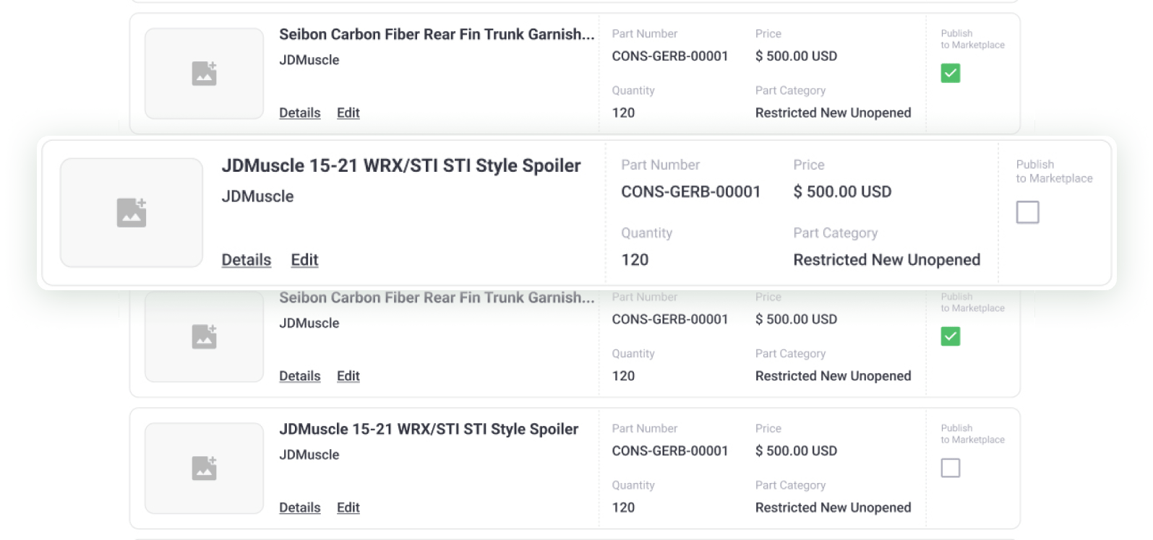Edit the enlarged highlighted spoiler card
The image size is (1153, 540).
pyautogui.click(x=304, y=260)
